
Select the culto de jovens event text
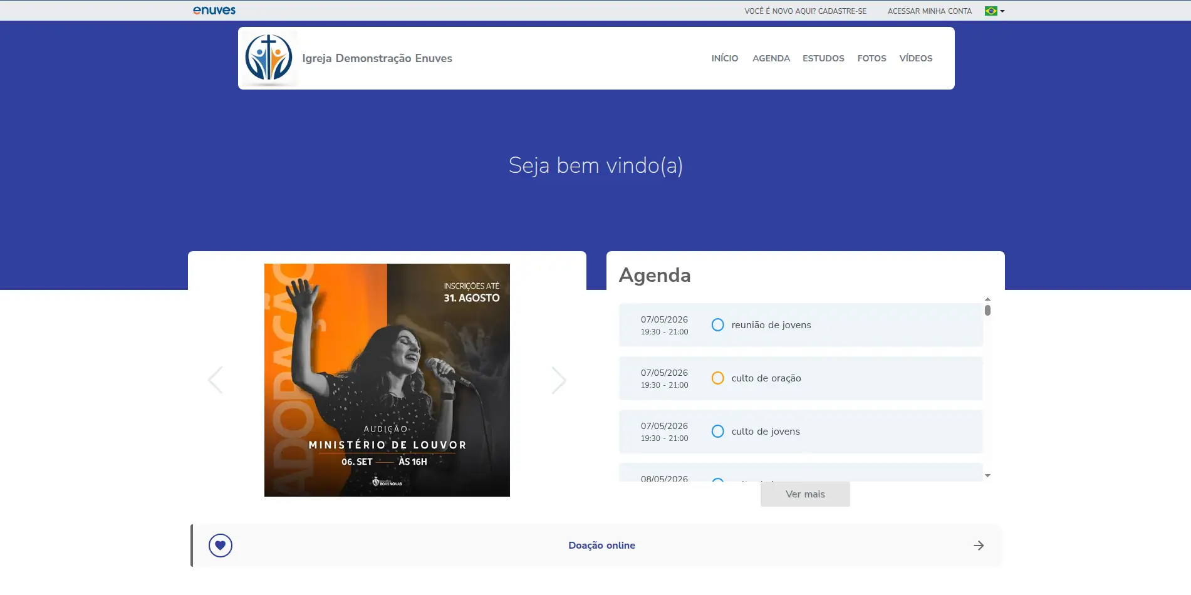(766, 432)
